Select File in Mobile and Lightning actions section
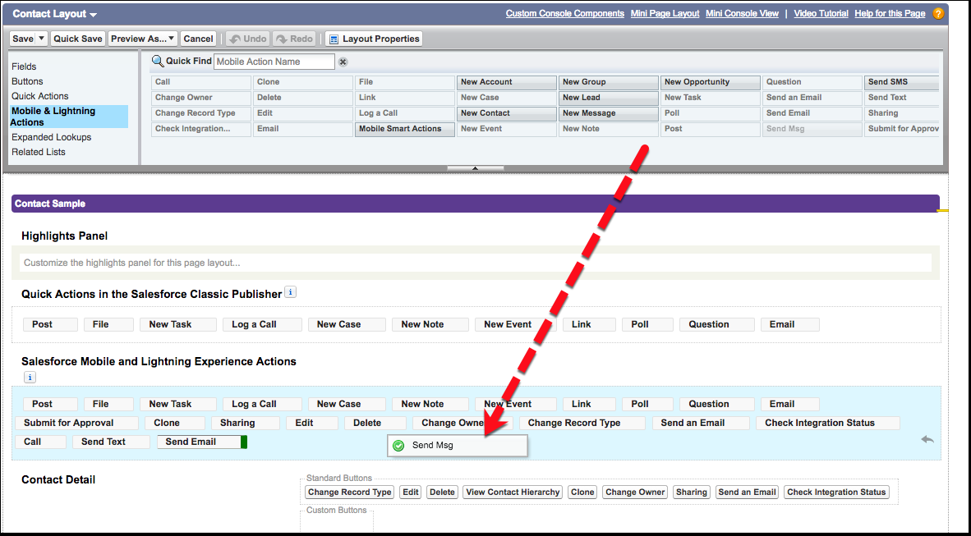 [109, 404]
